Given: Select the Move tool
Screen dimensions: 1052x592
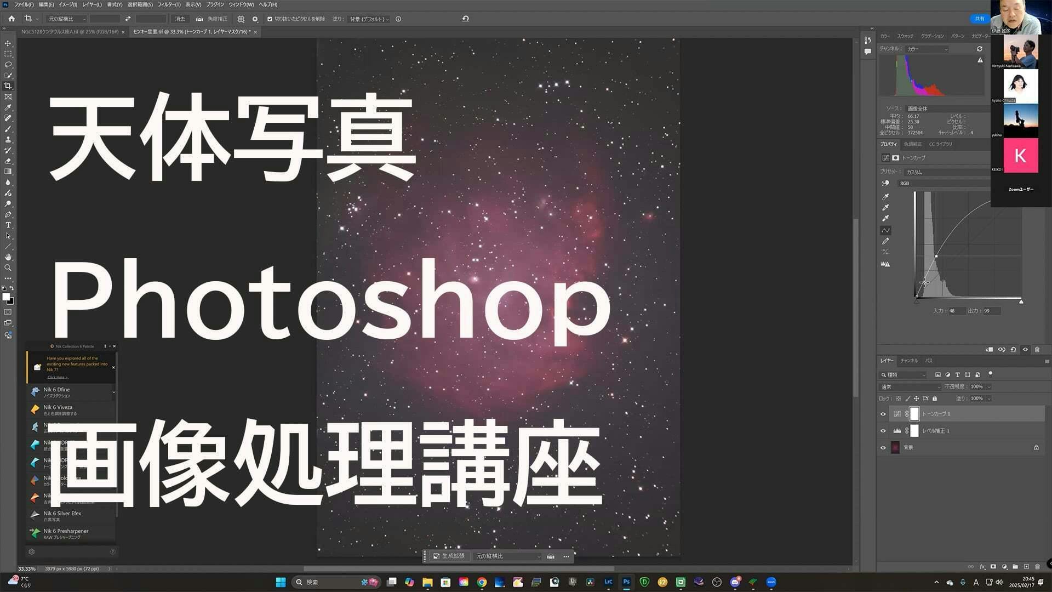Looking at the screenshot, I should [x=8, y=43].
